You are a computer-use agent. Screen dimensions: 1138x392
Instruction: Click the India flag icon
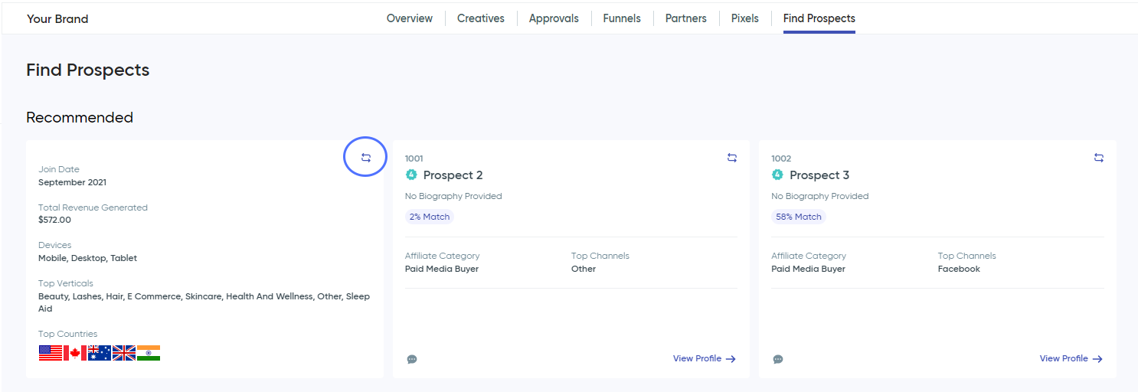149,353
